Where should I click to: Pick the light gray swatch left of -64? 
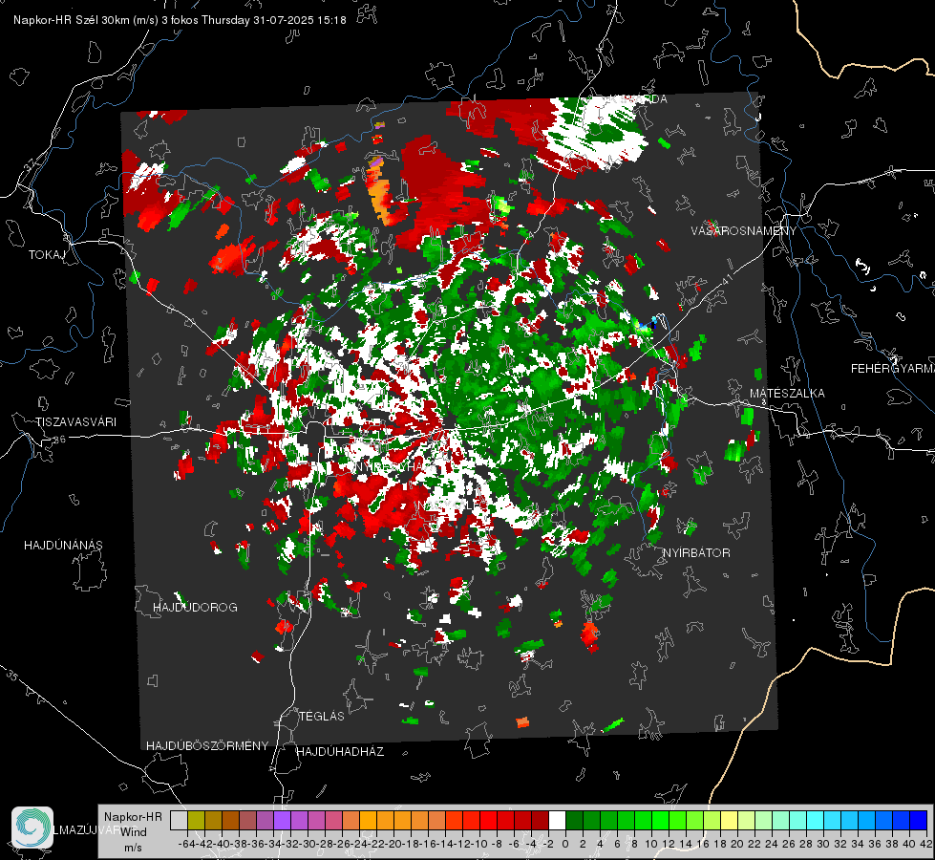[179, 820]
